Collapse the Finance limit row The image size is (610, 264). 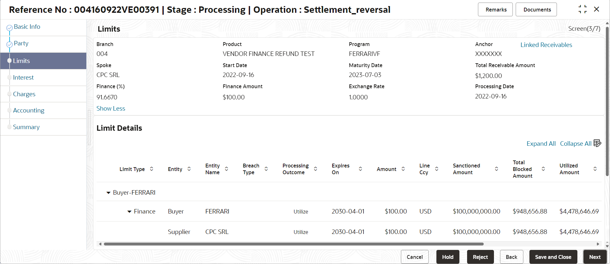[x=129, y=212]
